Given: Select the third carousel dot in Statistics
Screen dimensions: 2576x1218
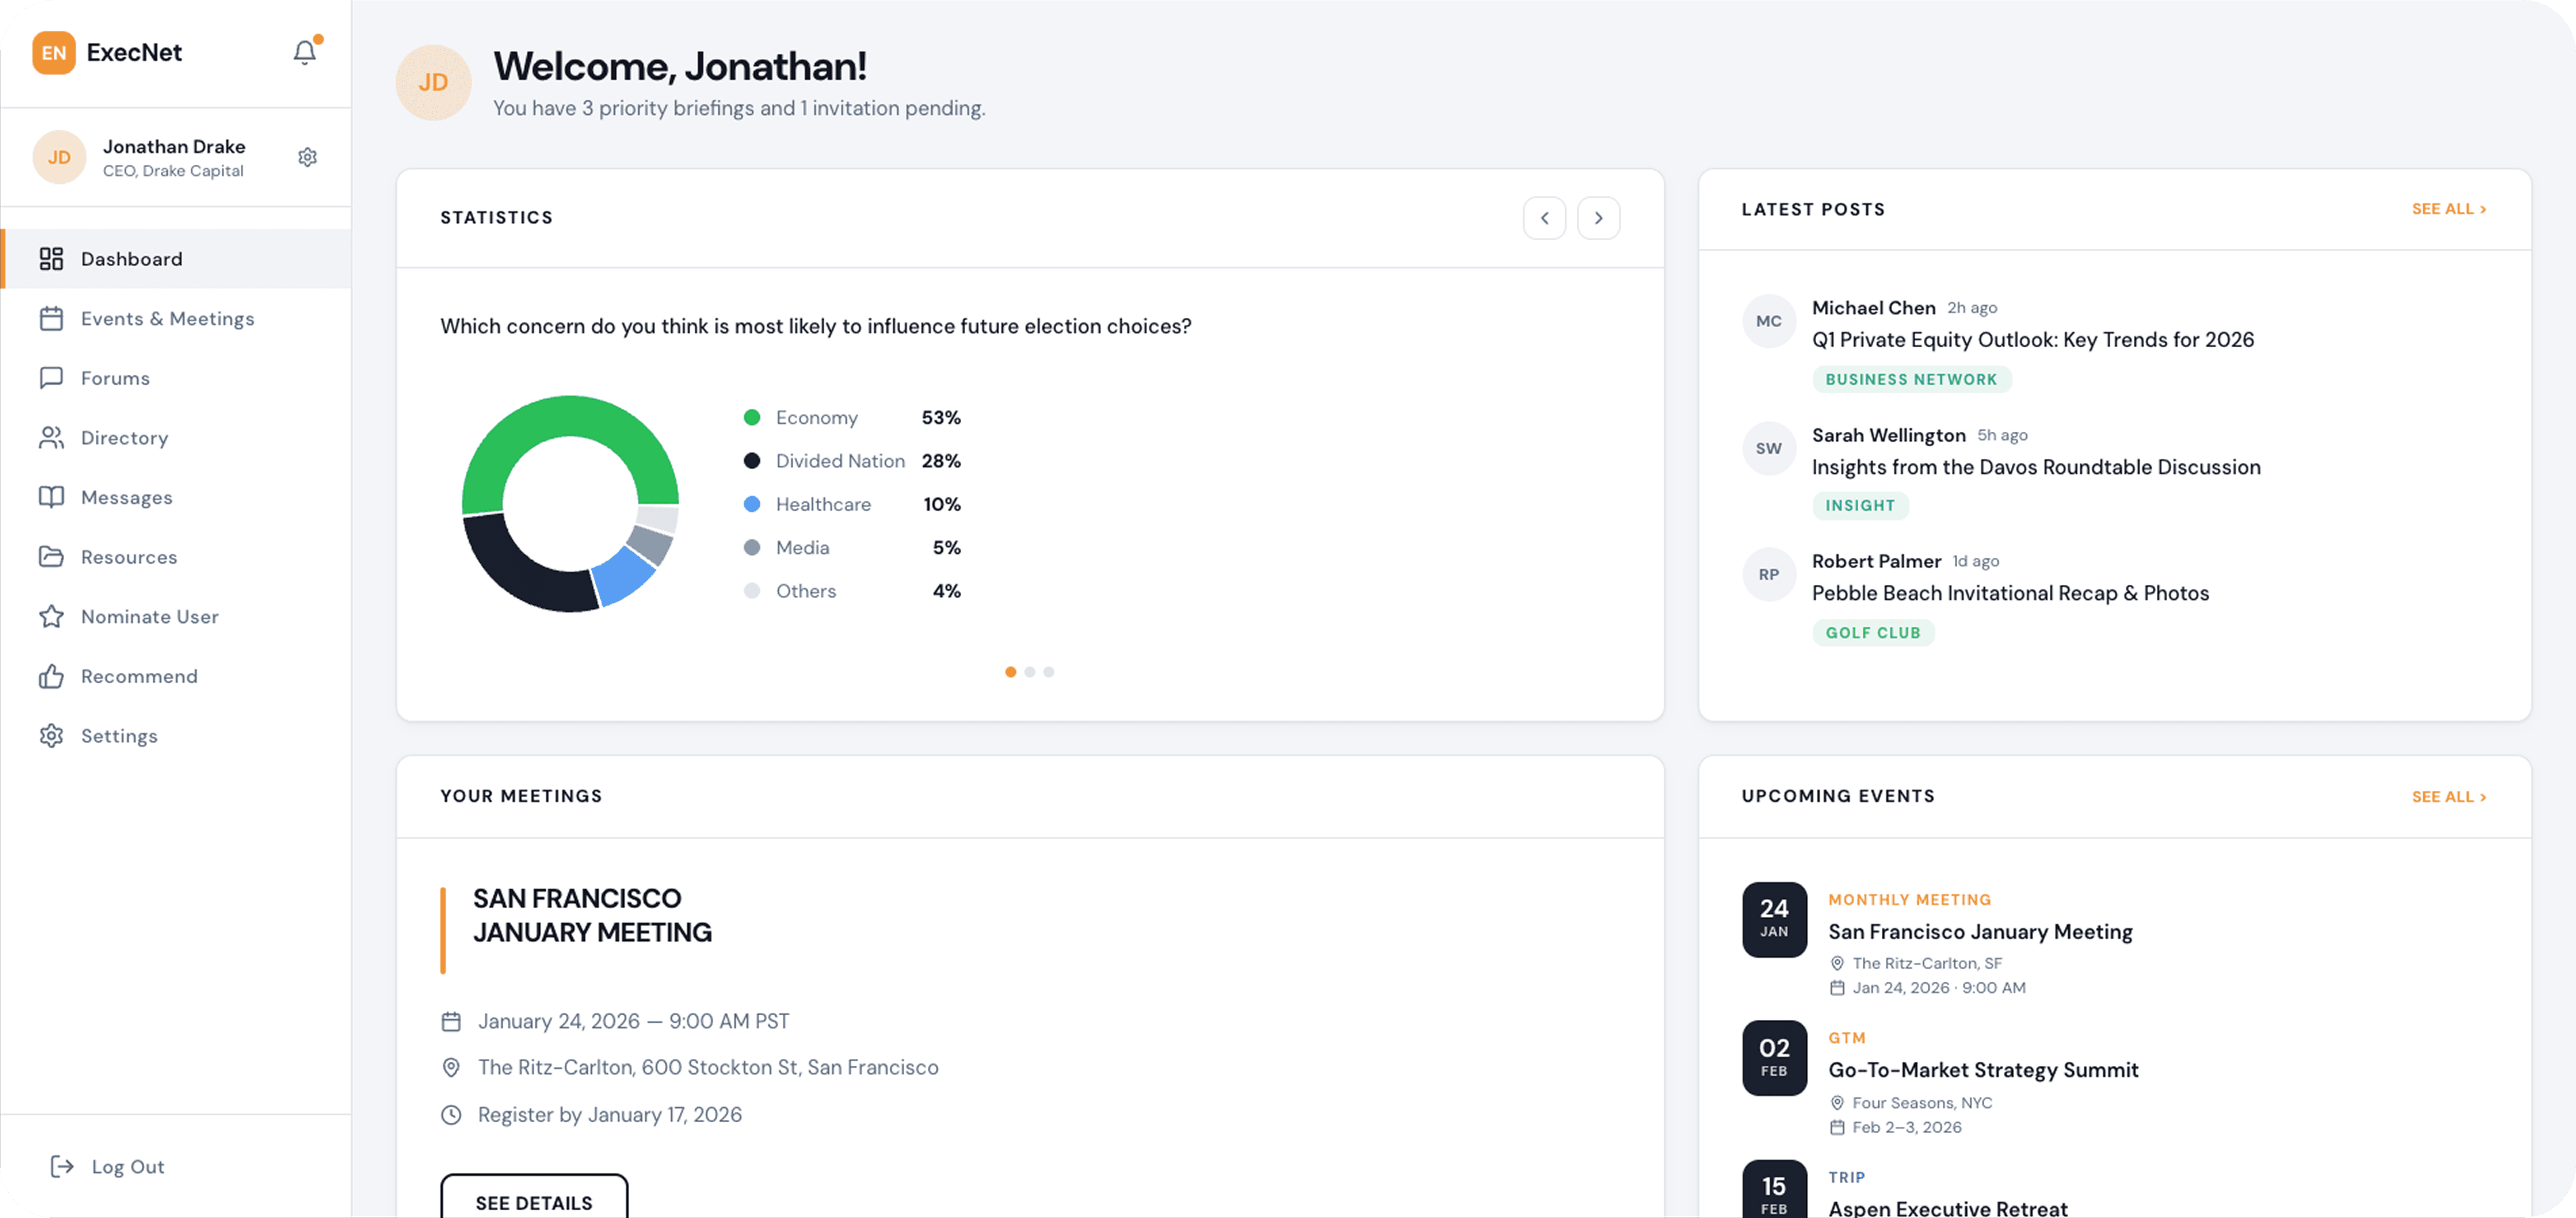Looking at the screenshot, I should [1048, 672].
